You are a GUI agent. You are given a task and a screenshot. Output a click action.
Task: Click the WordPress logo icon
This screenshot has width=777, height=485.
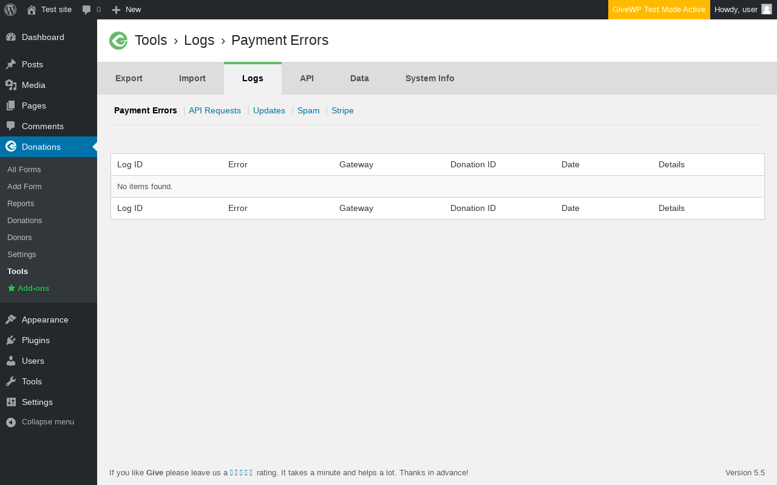(x=10, y=10)
